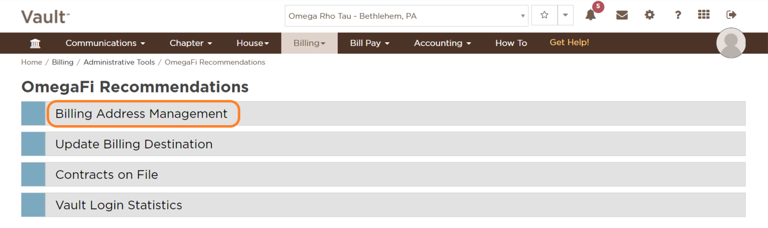The height and width of the screenshot is (228, 768).
Task: Click the home institution icon in navbar
Action: click(35, 43)
